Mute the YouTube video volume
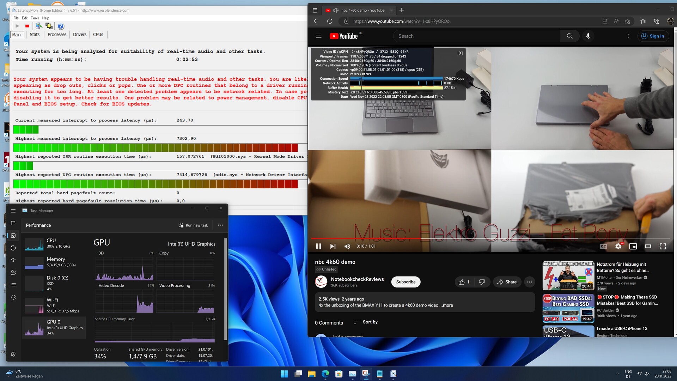The width and height of the screenshot is (677, 381). coord(347,246)
